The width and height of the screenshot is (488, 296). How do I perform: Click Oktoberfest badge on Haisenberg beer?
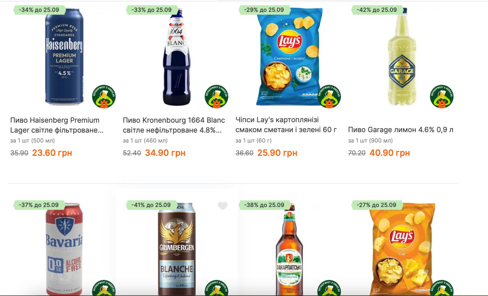coord(104,96)
